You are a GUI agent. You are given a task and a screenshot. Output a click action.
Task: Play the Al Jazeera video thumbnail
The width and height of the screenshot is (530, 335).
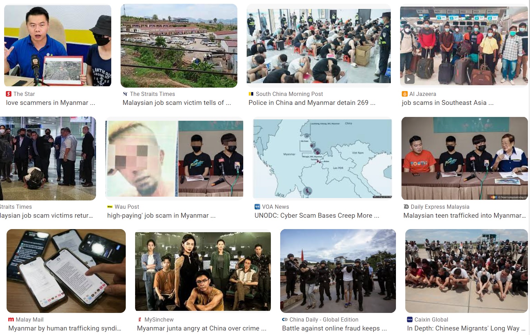point(409,79)
